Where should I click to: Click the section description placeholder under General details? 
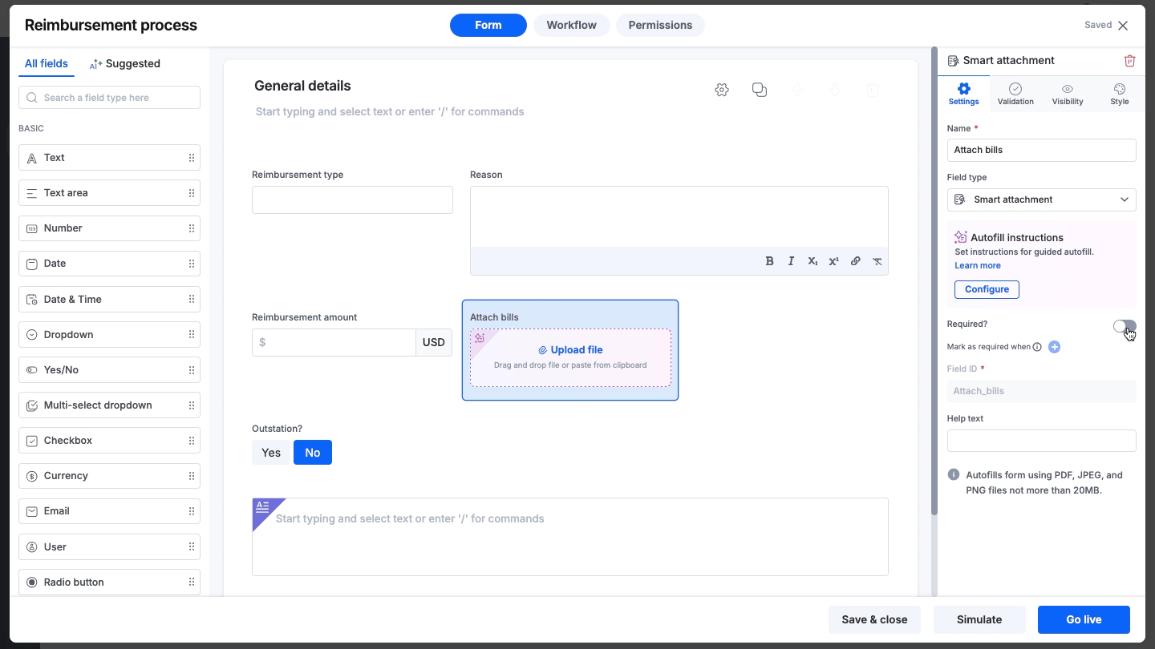(390, 111)
